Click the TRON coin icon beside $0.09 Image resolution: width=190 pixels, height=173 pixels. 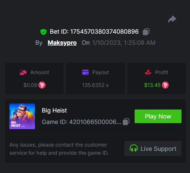click(42, 85)
